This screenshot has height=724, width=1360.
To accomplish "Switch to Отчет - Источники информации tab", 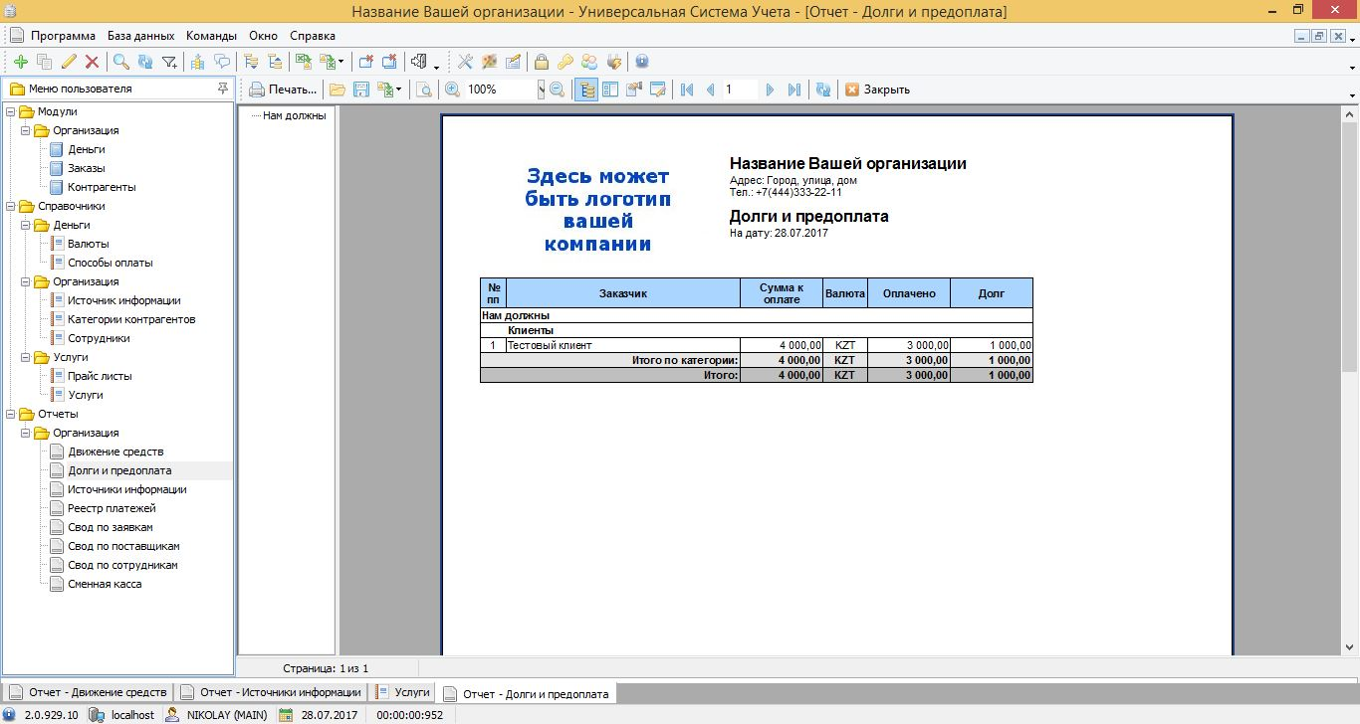I will [270, 692].
